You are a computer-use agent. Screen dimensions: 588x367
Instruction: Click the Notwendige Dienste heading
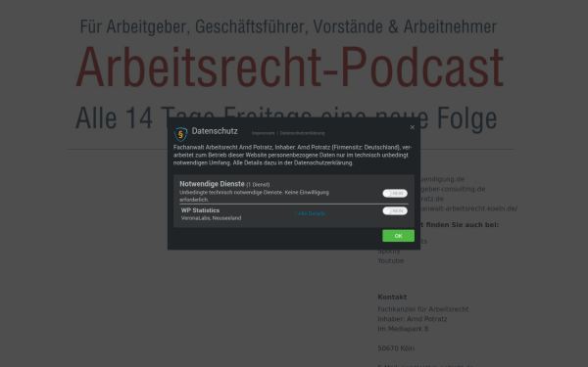point(212,184)
